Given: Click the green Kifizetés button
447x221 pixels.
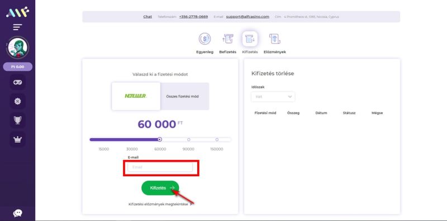Looking at the screenshot, I should (x=160, y=188).
